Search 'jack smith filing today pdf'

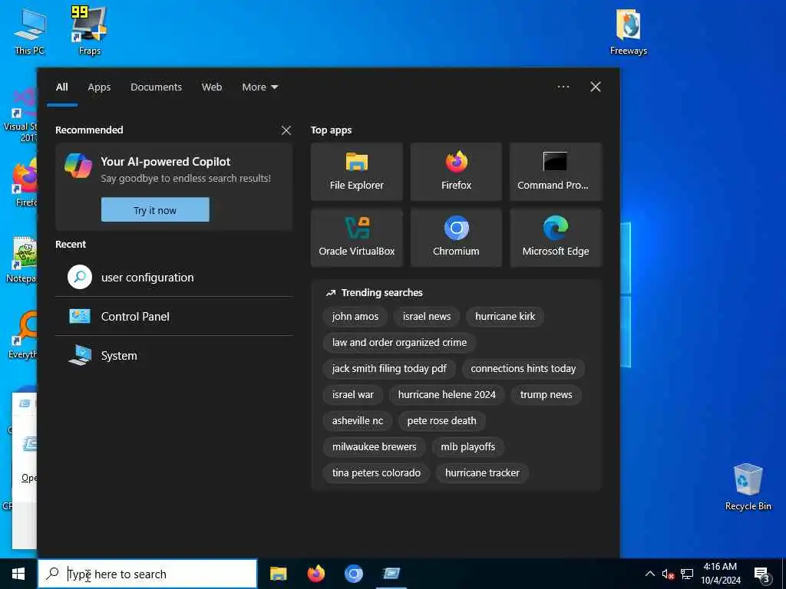click(x=389, y=369)
